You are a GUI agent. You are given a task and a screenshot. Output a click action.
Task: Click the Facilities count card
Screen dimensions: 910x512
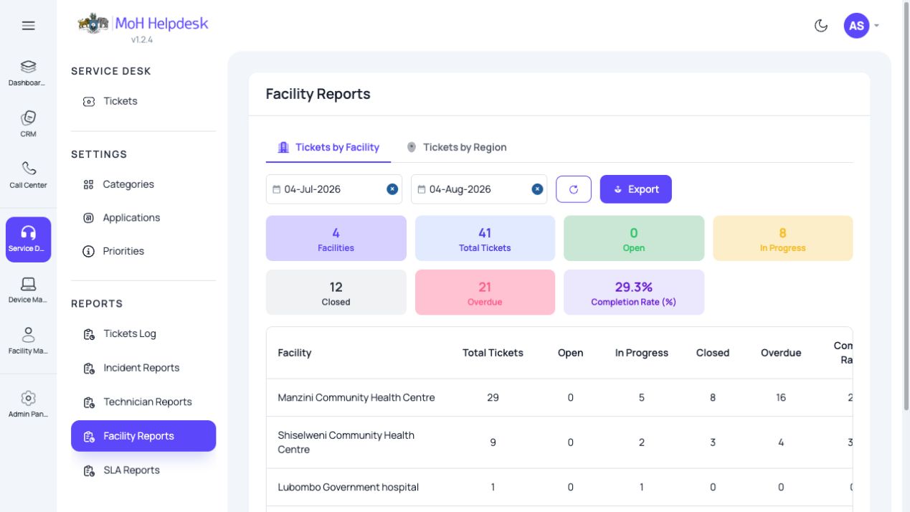336,238
